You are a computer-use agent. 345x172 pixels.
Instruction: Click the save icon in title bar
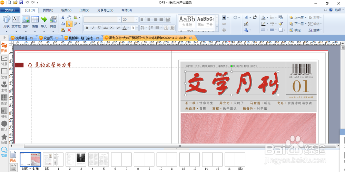[x=21, y=2]
